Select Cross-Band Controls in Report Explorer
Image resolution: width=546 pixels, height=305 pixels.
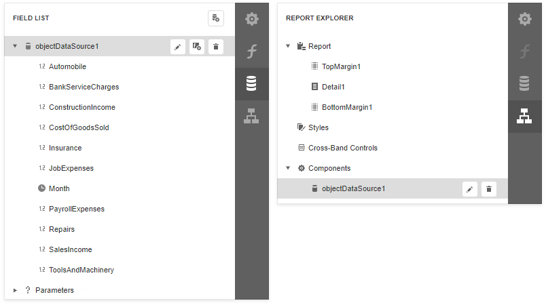pyautogui.click(x=342, y=148)
